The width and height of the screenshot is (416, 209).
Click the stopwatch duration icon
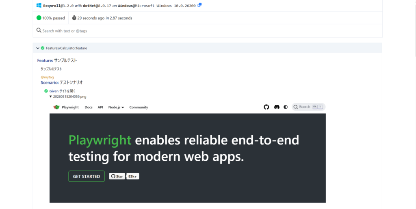point(74,18)
